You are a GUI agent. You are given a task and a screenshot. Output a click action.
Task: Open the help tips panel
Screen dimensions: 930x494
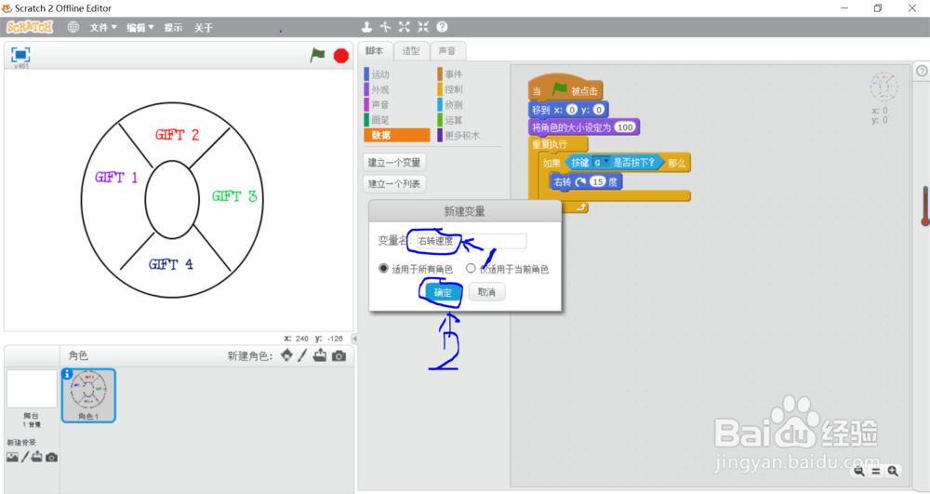(922, 71)
